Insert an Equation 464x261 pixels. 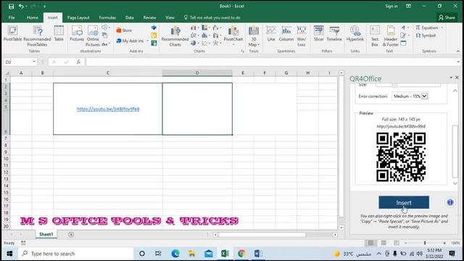tap(427, 28)
